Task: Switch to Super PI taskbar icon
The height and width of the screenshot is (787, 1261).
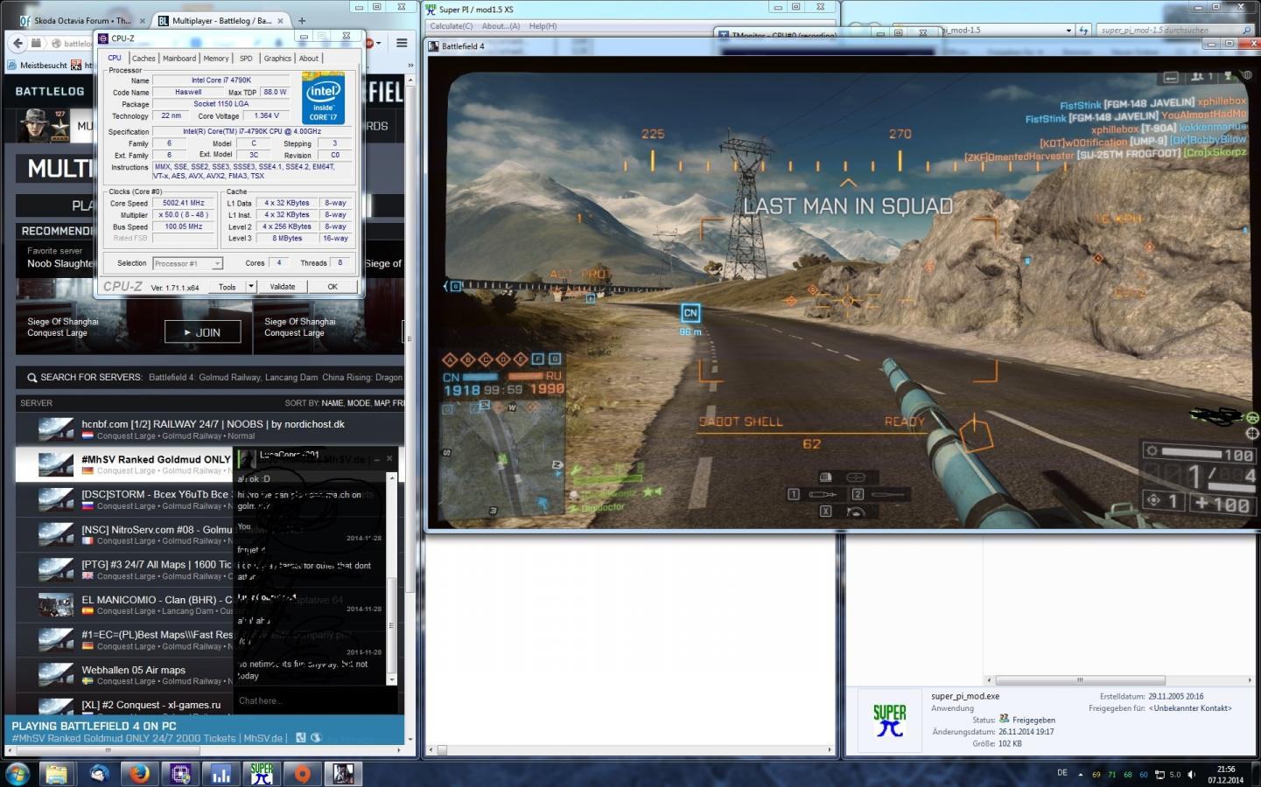Action: 262,774
